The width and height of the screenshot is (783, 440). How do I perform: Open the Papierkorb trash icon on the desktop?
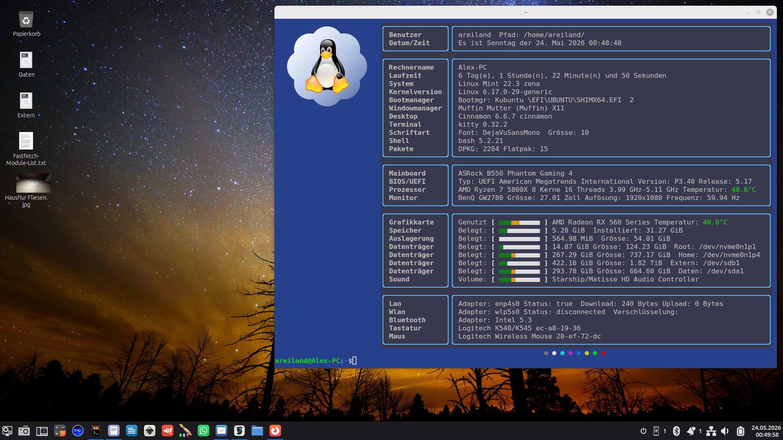click(26, 20)
